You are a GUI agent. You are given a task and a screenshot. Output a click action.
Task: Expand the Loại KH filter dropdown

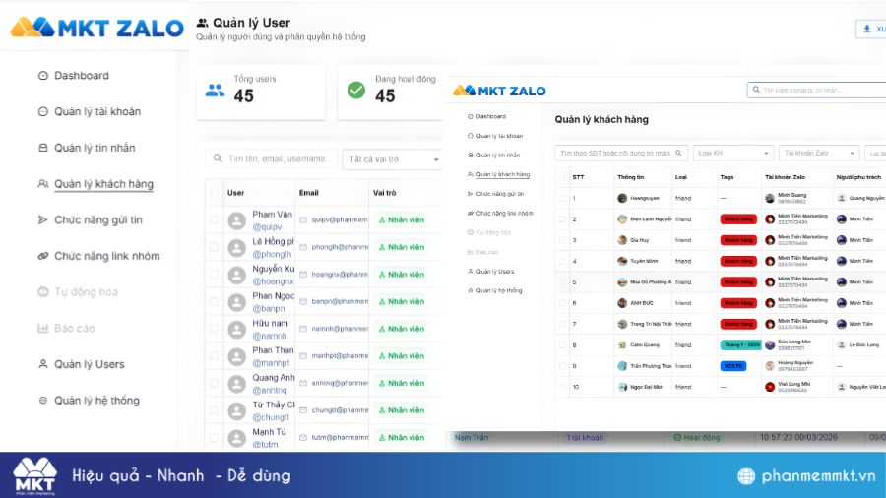(x=732, y=154)
